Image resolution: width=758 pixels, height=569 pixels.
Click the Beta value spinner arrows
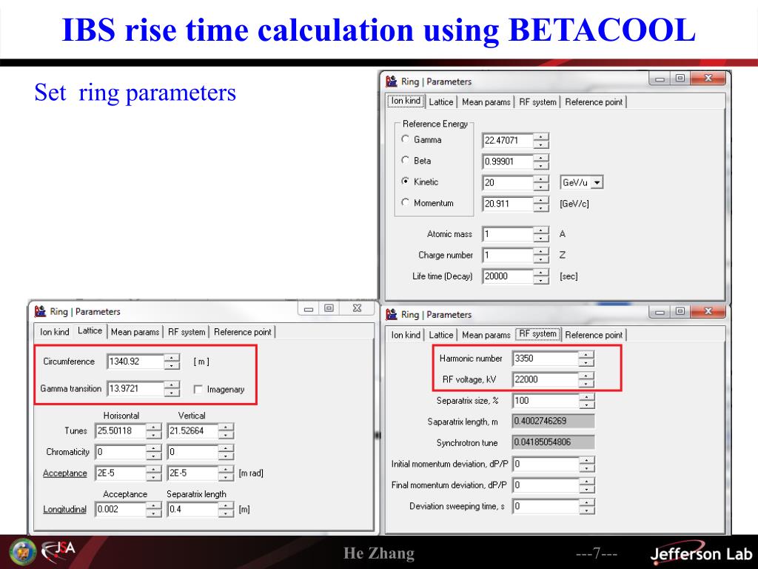coord(541,162)
